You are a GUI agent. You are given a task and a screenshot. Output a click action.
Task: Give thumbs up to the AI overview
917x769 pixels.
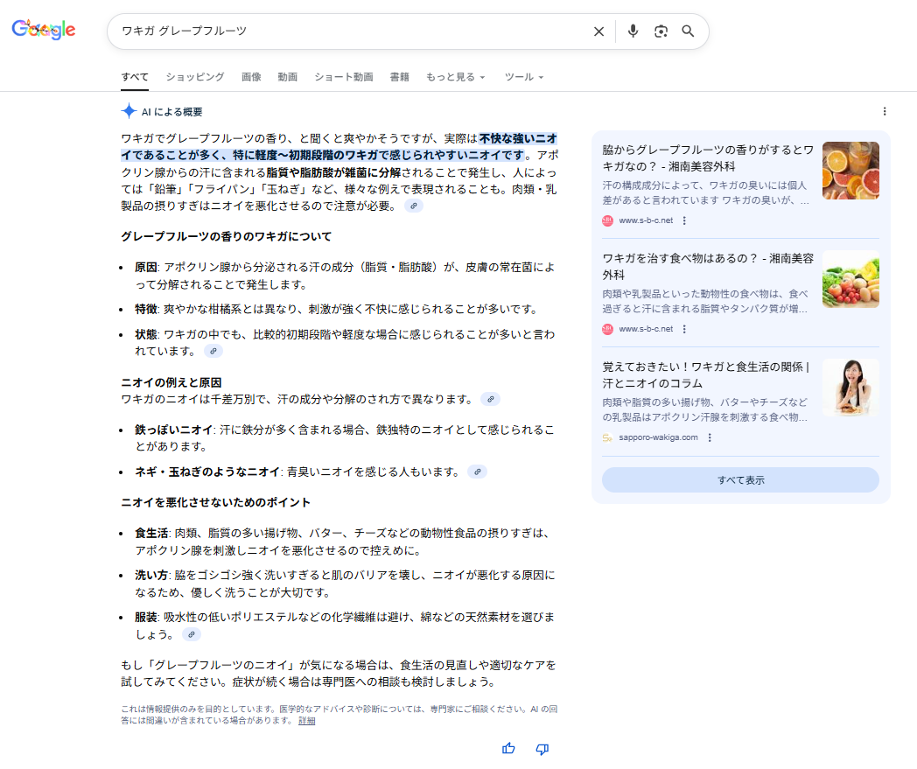(x=508, y=750)
